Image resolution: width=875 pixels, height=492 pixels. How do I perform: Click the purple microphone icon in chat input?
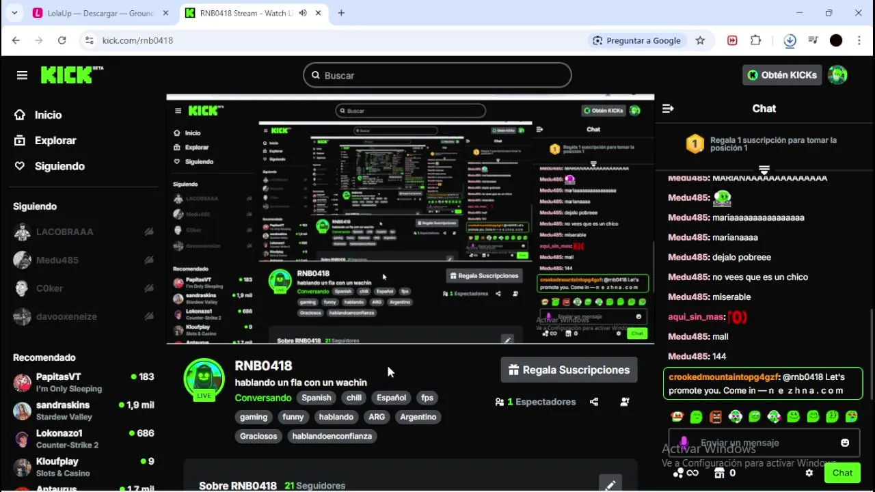(684, 443)
